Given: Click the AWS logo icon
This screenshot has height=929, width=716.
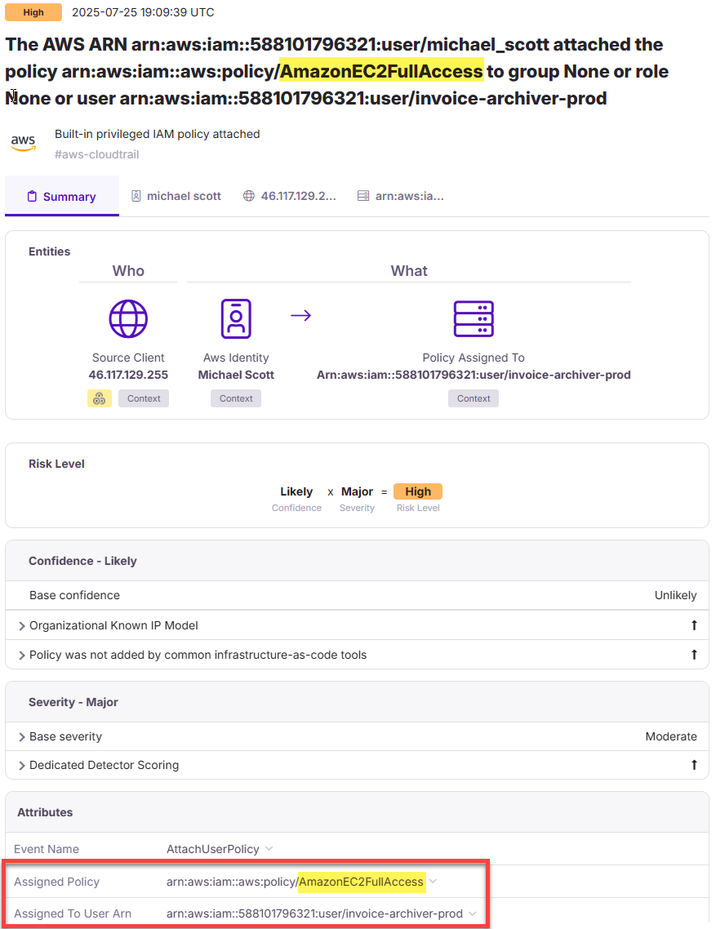Looking at the screenshot, I should point(23,142).
